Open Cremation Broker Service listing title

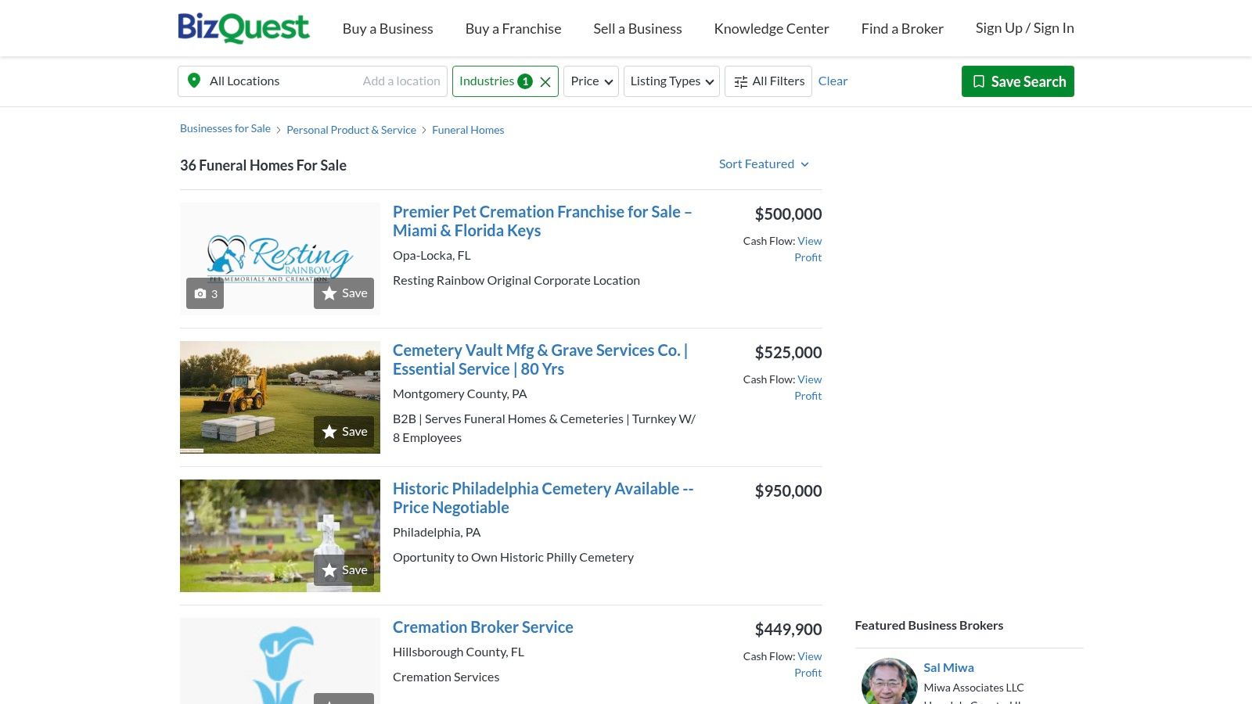(x=483, y=627)
